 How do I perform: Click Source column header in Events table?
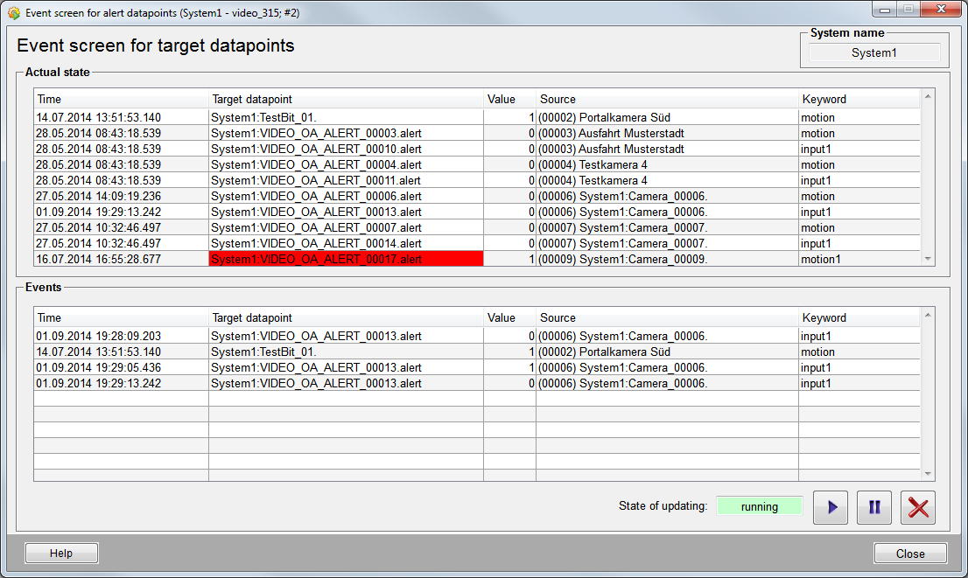[667, 317]
